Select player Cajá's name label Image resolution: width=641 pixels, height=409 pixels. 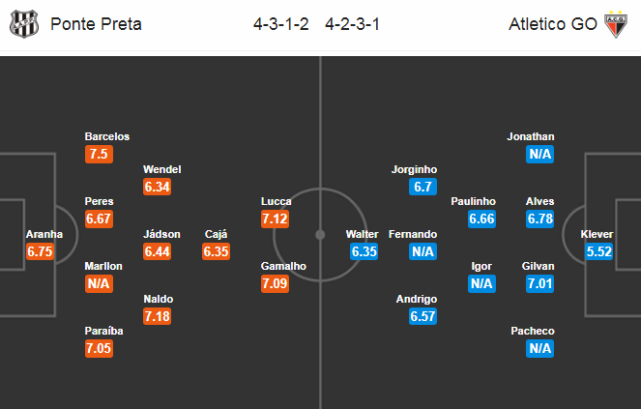pos(216,234)
